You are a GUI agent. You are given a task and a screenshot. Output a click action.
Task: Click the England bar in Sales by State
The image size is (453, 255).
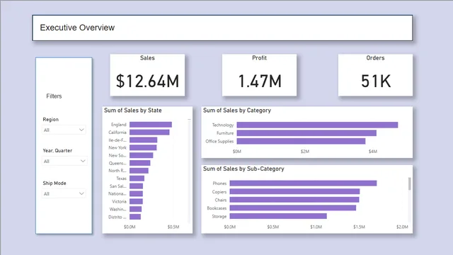coord(151,125)
